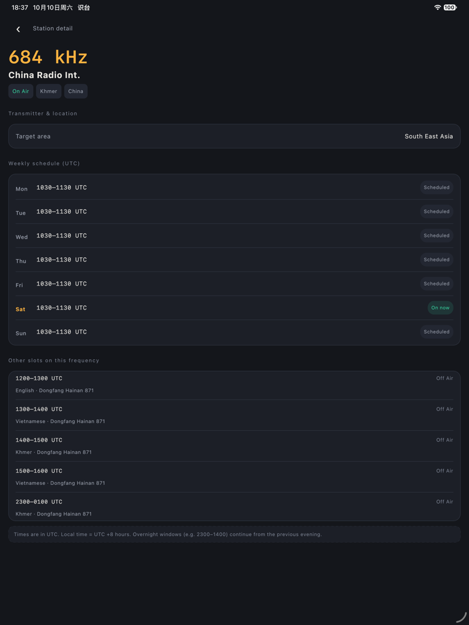
Task: Open the 1200–1300 UTC English slot
Action: (x=234, y=384)
